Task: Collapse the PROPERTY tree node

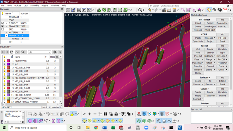Action: [x=6, y=35]
